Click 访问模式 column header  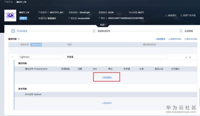coord(175,69)
